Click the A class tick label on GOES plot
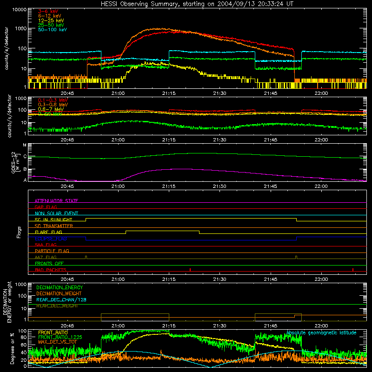 (25, 180)
